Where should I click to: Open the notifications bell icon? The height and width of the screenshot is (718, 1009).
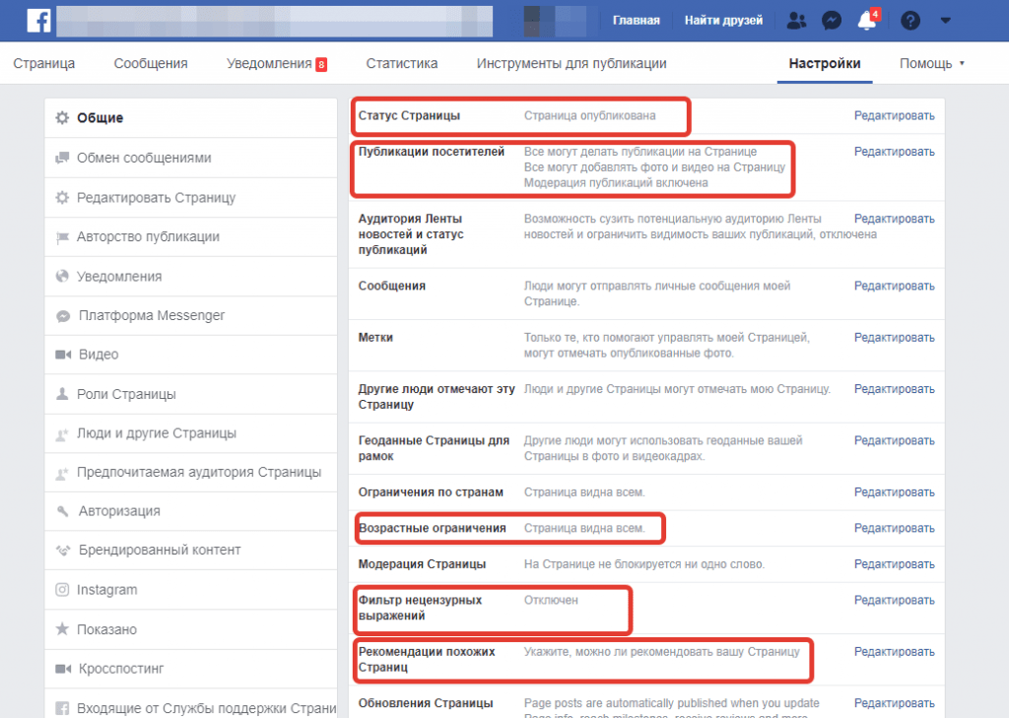pyautogui.click(x=866, y=21)
